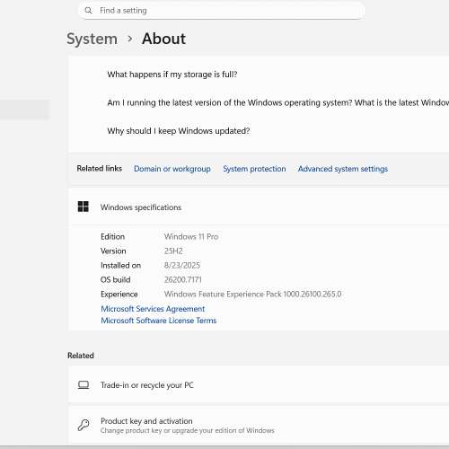Image resolution: width=449 pixels, height=449 pixels.
Task: Open 'Why should I keep Windows updated?'
Action: coord(179,131)
